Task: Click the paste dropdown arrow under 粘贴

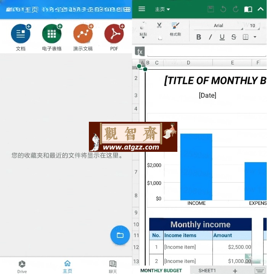Action: click(x=143, y=38)
